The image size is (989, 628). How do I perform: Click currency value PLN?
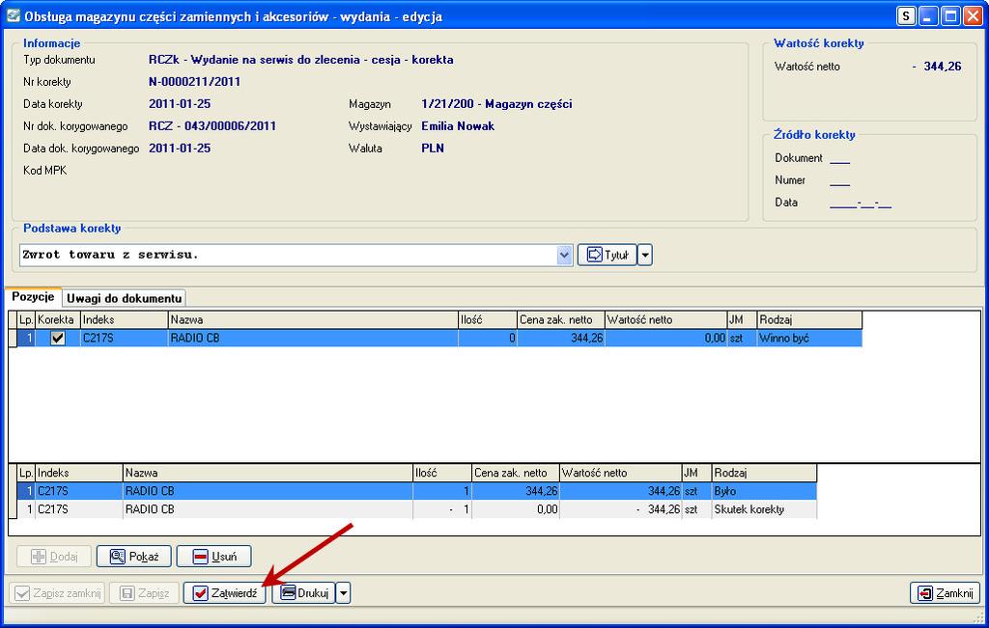coord(433,148)
